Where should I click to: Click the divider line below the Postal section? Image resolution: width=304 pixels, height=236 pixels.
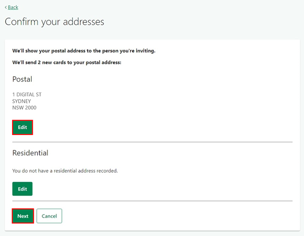152,142
